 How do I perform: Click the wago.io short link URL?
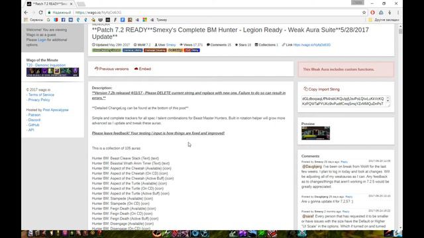[x=312, y=45]
